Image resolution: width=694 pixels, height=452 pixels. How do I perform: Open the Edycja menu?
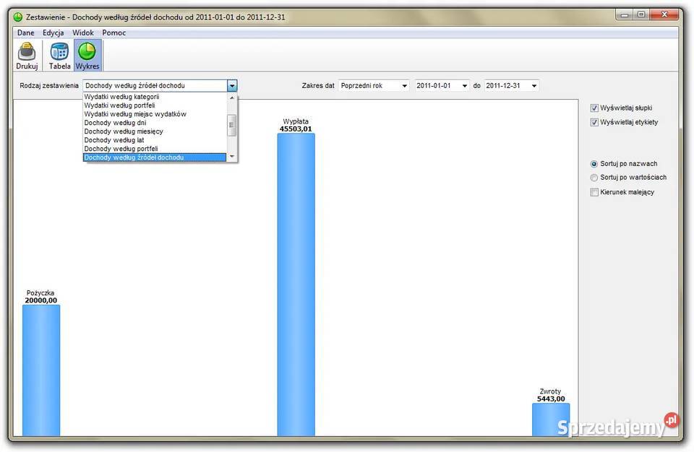click(53, 32)
